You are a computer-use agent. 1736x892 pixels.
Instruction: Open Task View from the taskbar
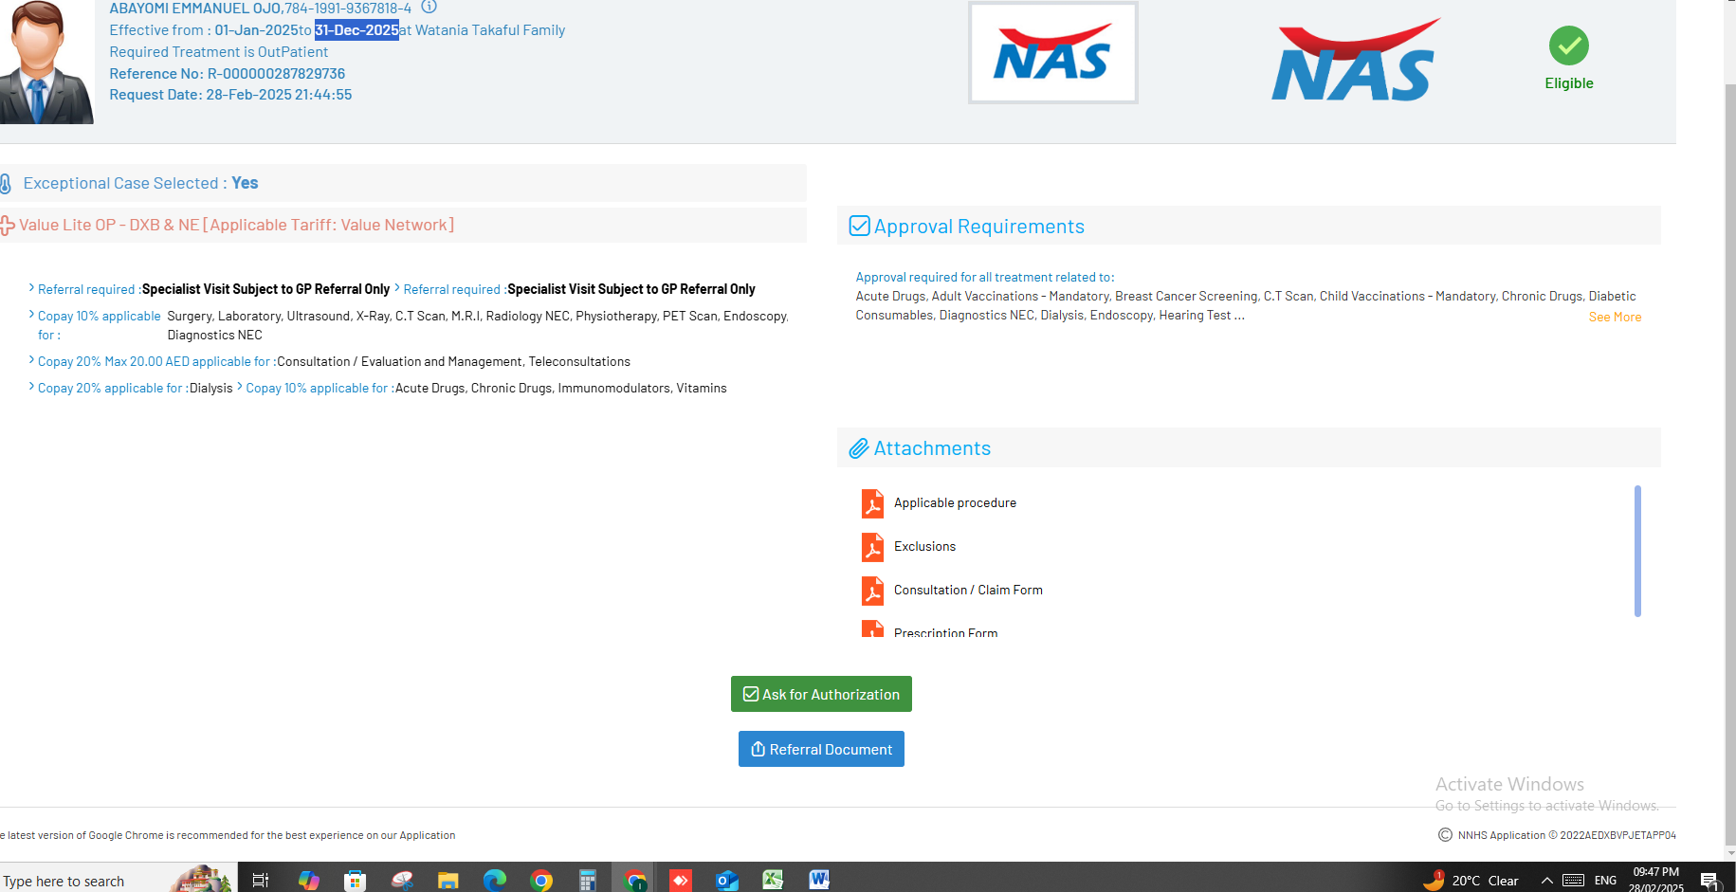click(261, 881)
